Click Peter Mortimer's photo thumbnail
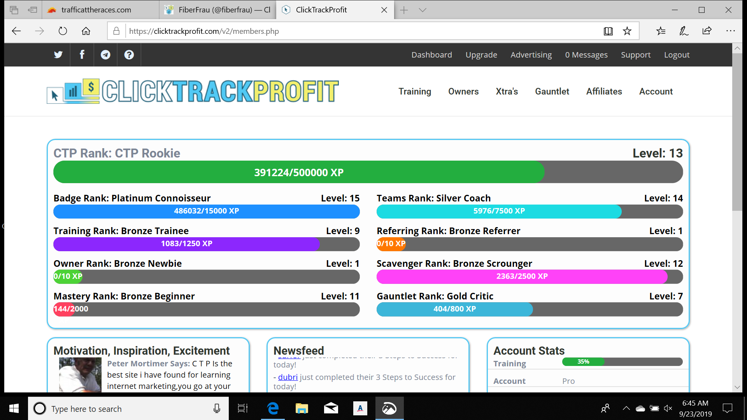 pyautogui.click(x=80, y=375)
